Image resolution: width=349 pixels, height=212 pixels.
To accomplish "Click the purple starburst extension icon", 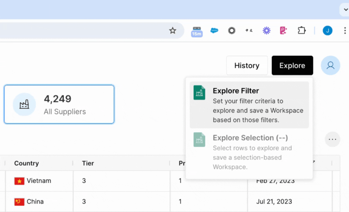I will coord(266,31).
